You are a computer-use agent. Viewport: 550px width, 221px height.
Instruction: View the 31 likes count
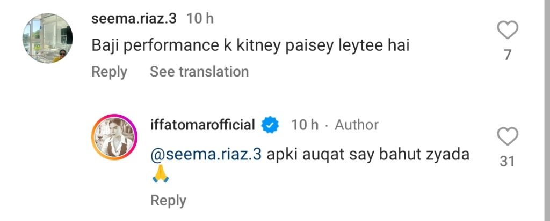click(507, 161)
